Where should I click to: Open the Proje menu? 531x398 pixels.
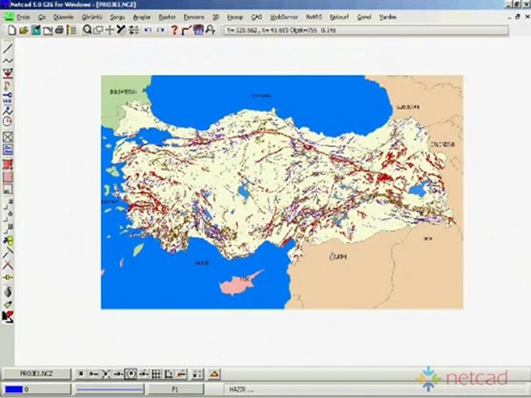(x=23, y=17)
